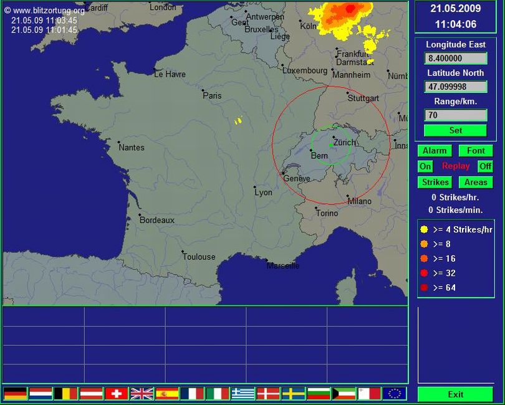Screen dimensions: 505x405
Task: Open the Font settings button
Action: (476, 151)
